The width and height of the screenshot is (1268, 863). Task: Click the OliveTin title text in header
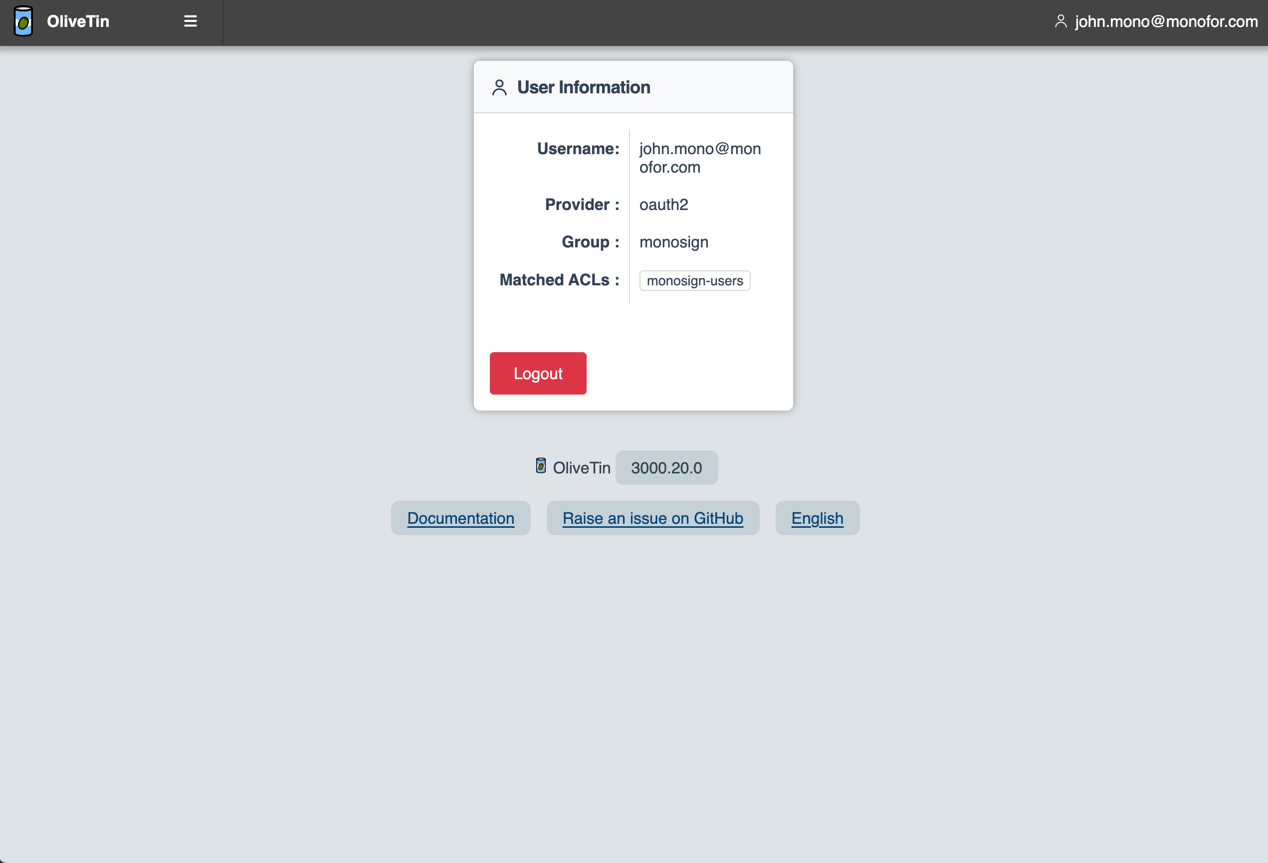pos(78,21)
